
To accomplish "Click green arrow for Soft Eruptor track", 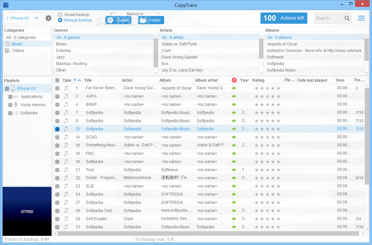I will [x=234, y=219].
